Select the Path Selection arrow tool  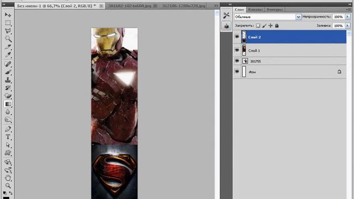8,145
